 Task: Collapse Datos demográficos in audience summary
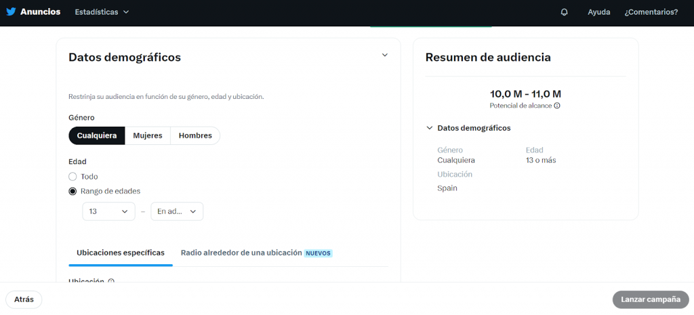coord(429,128)
